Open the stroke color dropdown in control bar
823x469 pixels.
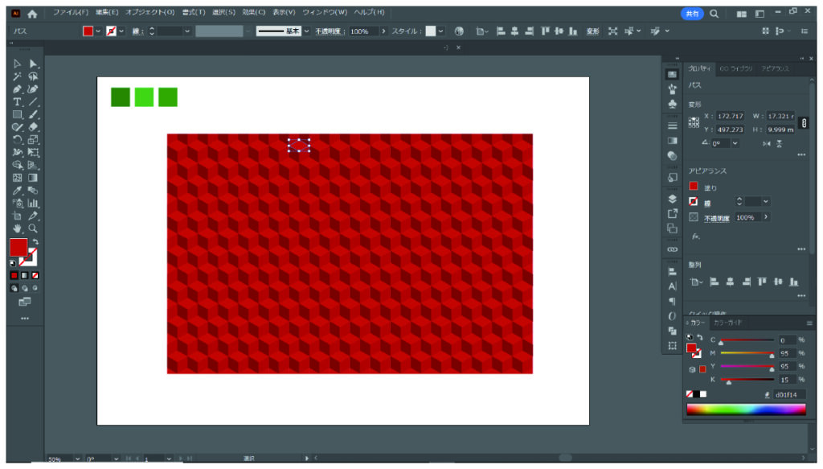coord(121,31)
